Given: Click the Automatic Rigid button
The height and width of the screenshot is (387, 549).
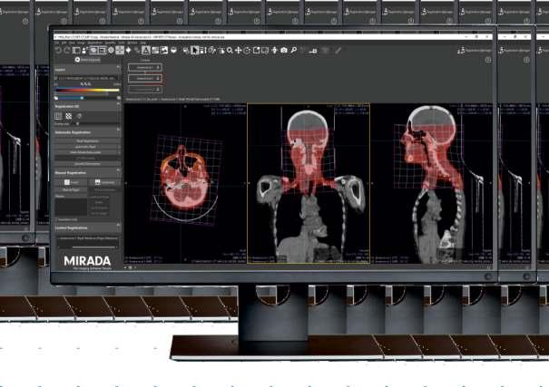Looking at the screenshot, I should [87, 147].
